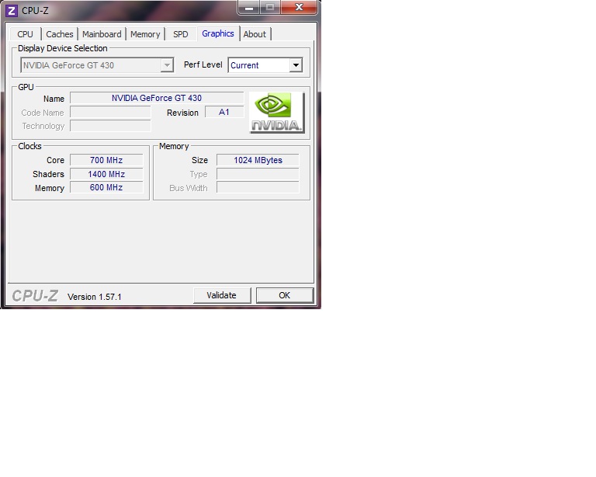Click the NVIDIA GeForce GT 430 device combo box

click(97, 65)
